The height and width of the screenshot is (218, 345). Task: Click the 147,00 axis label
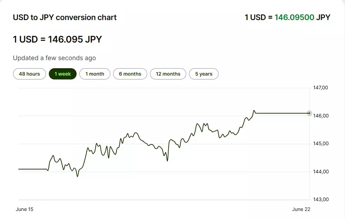click(x=320, y=88)
